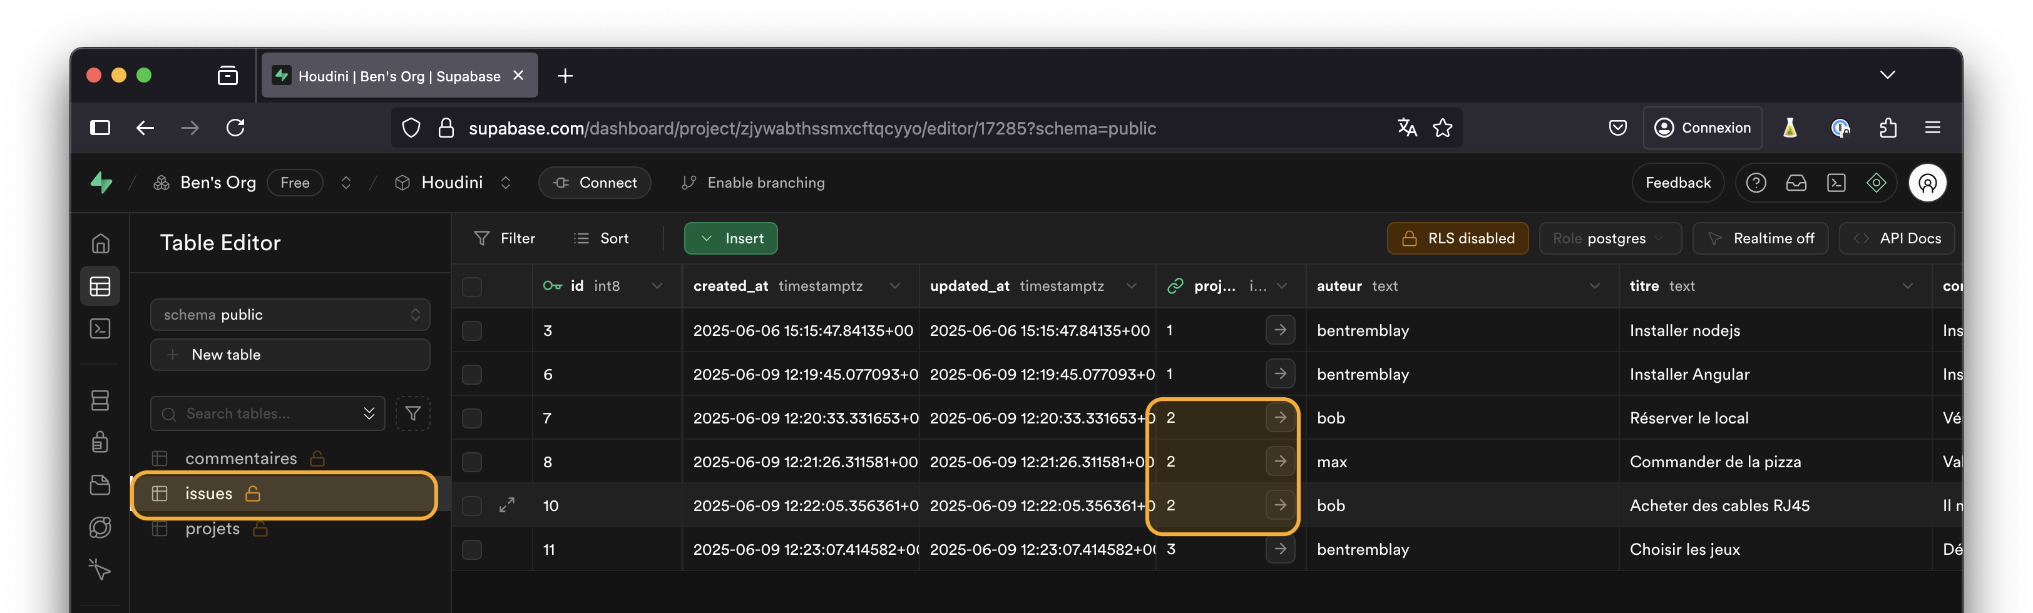Image resolution: width=2033 pixels, height=613 pixels.
Task: Click the browser address bar URL
Action: click(x=812, y=128)
